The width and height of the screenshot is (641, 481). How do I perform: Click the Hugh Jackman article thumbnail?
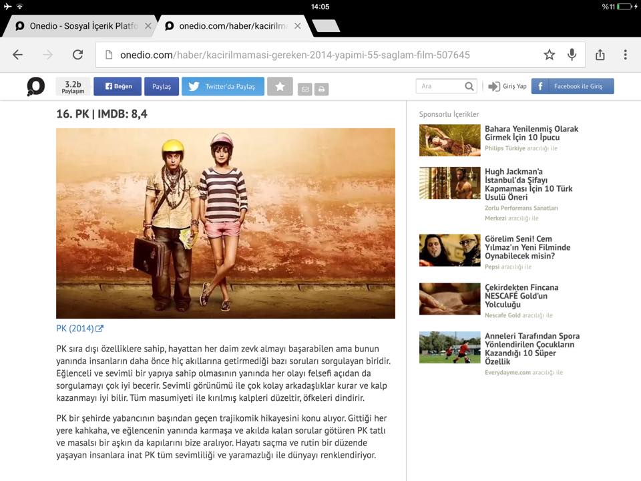(x=449, y=183)
